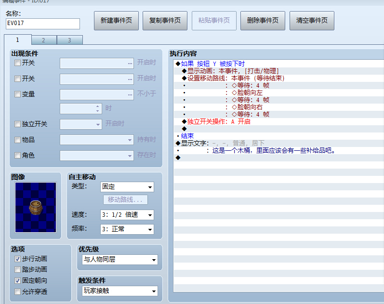The image size is (384, 304).
Task: Click the 移动路线... button
Action: pos(125,199)
